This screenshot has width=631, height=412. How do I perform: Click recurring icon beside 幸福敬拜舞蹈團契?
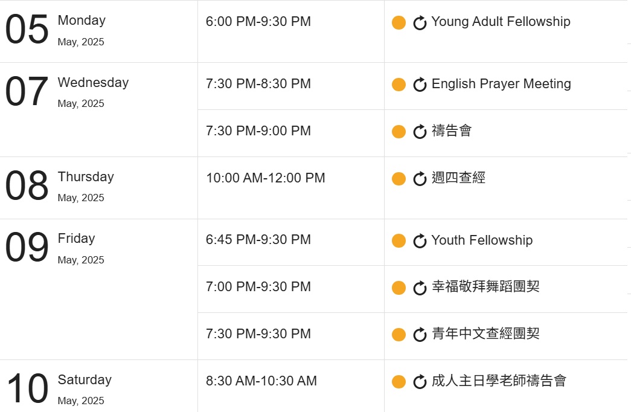click(420, 288)
